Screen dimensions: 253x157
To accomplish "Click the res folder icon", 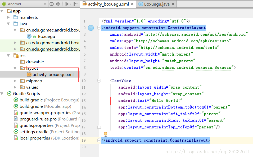I will (16, 56).
